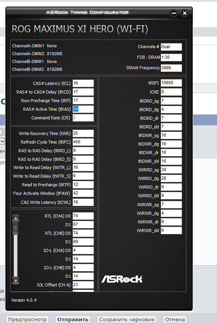Click the Command Rate (CR) field

point(83,118)
